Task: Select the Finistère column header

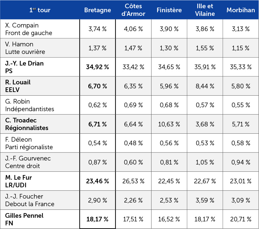Action: (169, 10)
